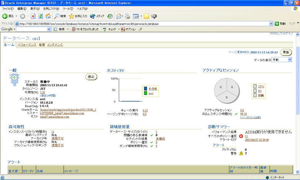Click the database status traffic light icon

coord(14,80)
